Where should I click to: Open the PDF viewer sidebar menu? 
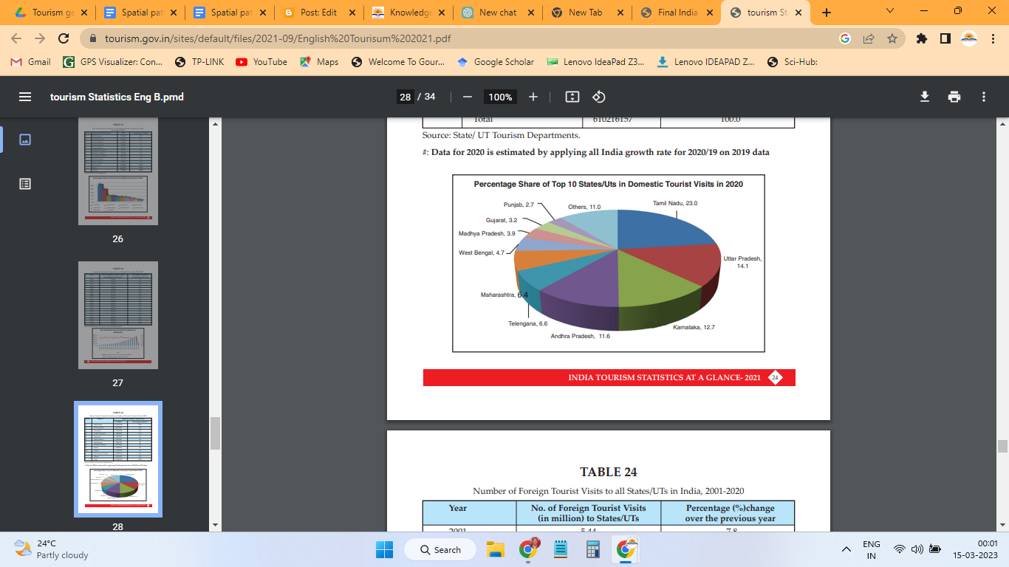[25, 97]
